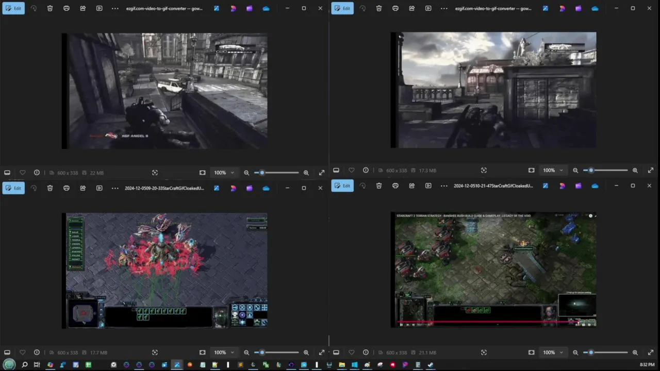Open See more in the 2024-12-0510-21-47StarCraft window
This screenshot has height=371, width=660.
pos(444,185)
